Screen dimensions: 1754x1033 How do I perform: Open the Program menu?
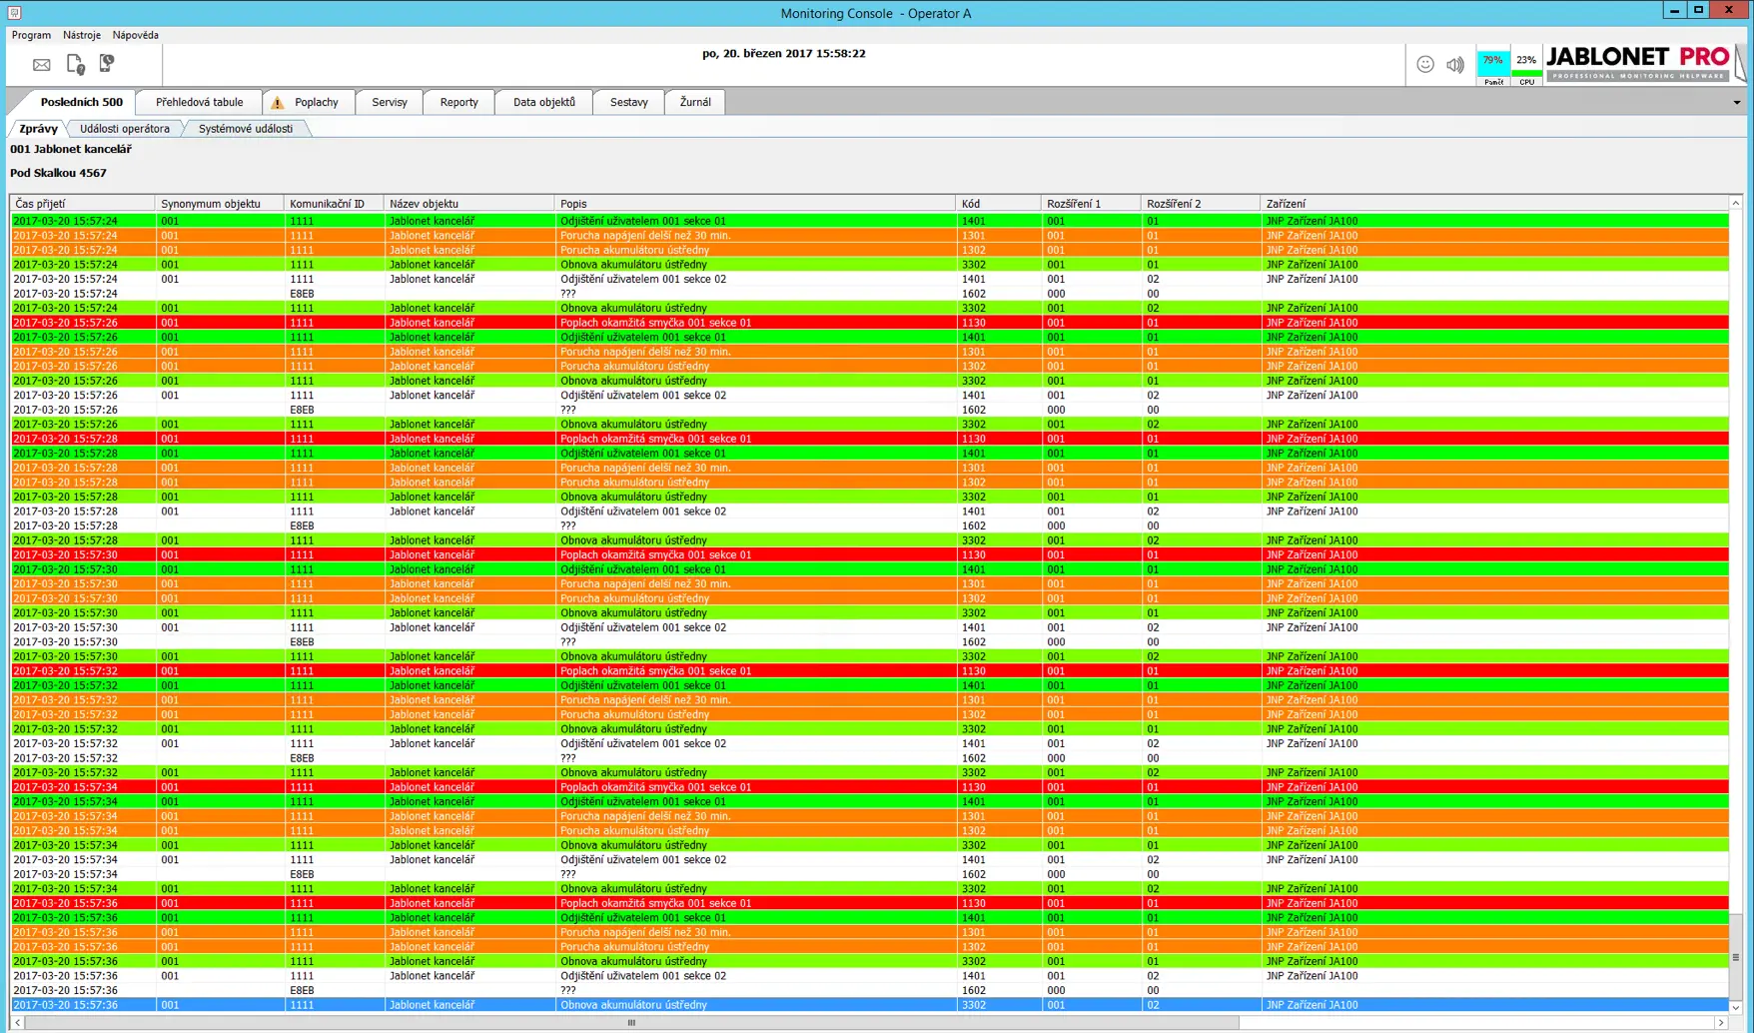[31, 35]
